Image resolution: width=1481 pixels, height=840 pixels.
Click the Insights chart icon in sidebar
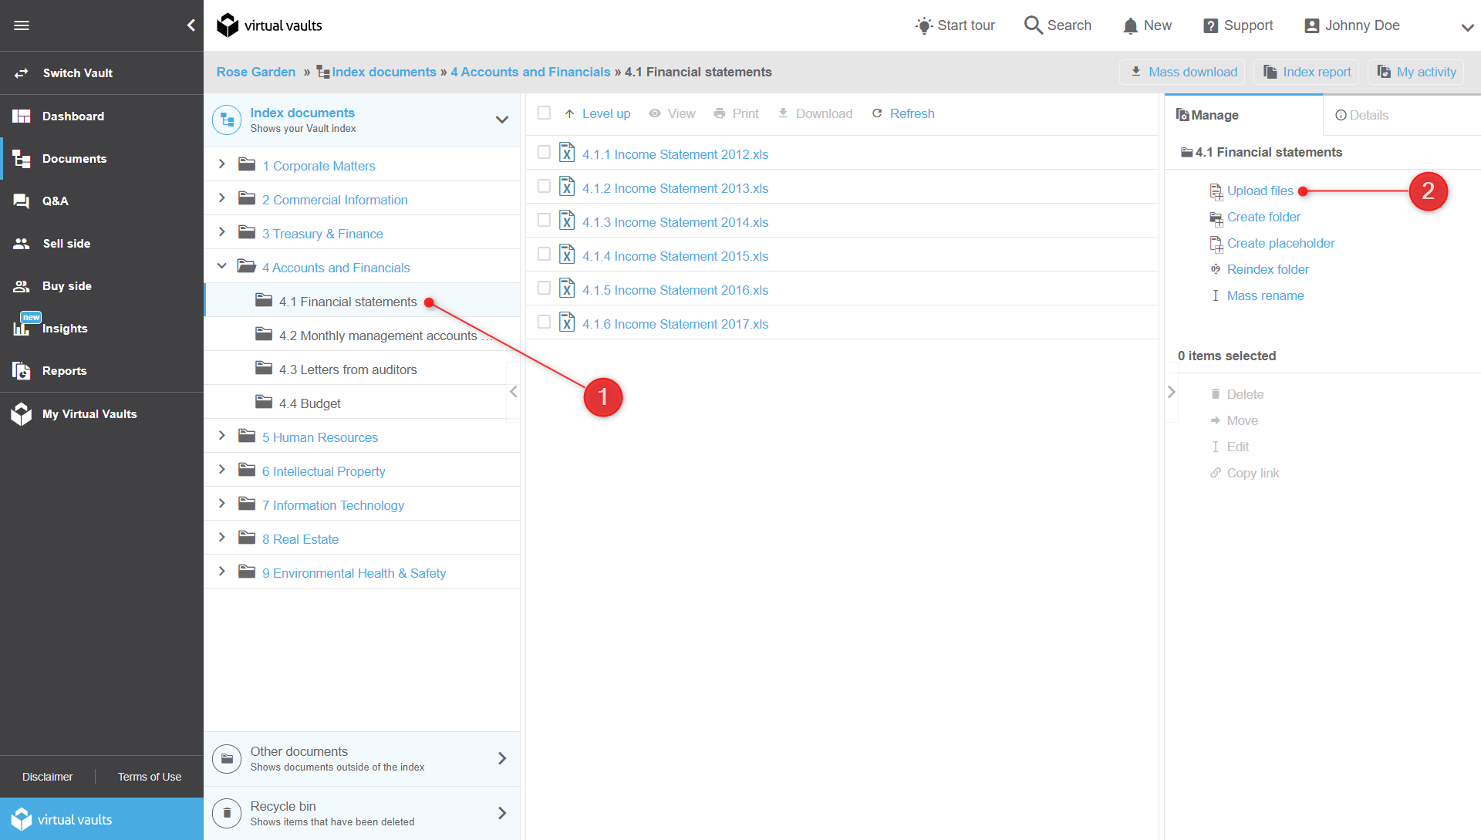[22, 328]
